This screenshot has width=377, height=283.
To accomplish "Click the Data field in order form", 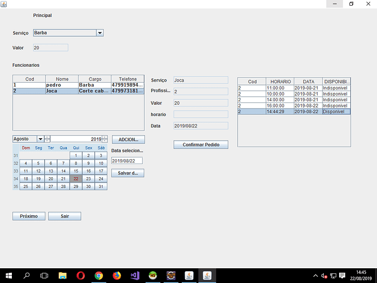I will coord(201,126).
